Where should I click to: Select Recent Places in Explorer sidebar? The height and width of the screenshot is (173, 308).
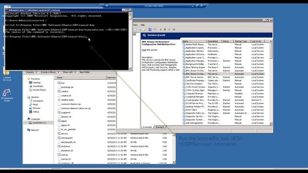click(38, 90)
